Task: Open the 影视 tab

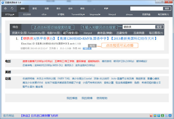Action: tap(35, 8)
